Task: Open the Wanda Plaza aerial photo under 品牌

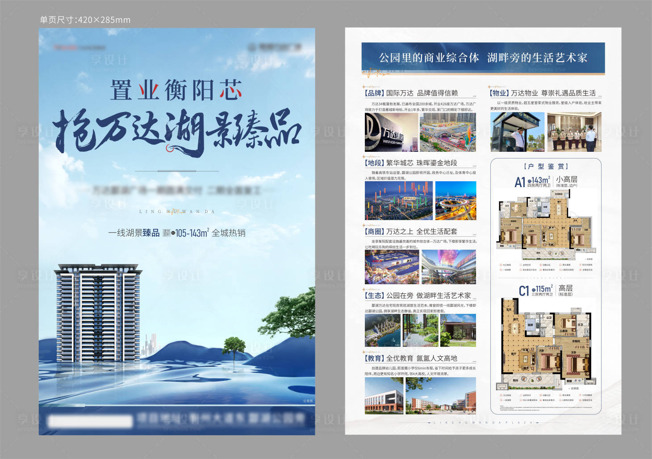Action: pos(448,132)
